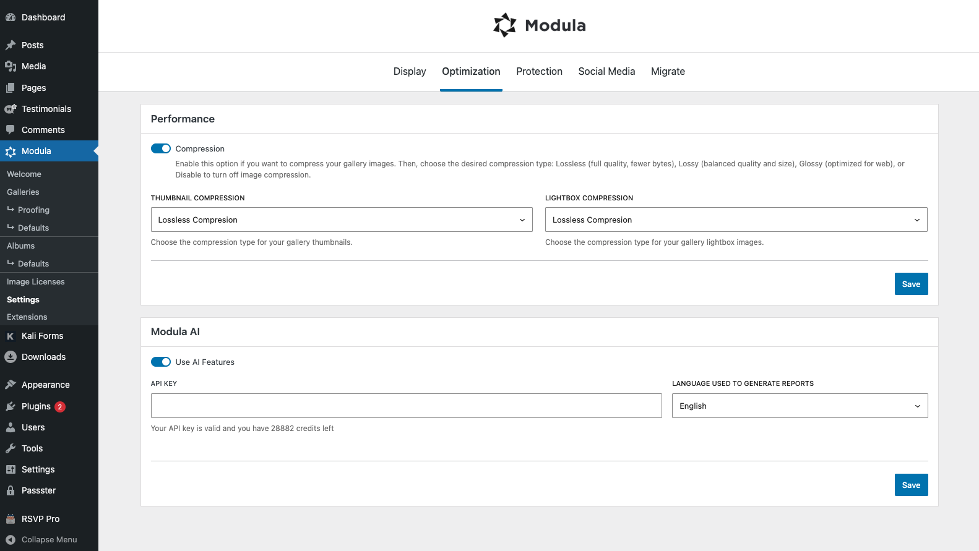Image resolution: width=979 pixels, height=551 pixels.
Task: Save the Performance settings
Action: [x=911, y=284]
